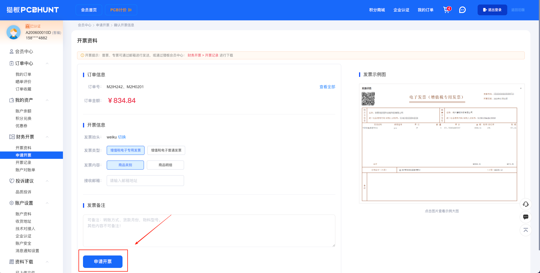Select 增值税电子普通发票 invoice type

tap(166, 150)
